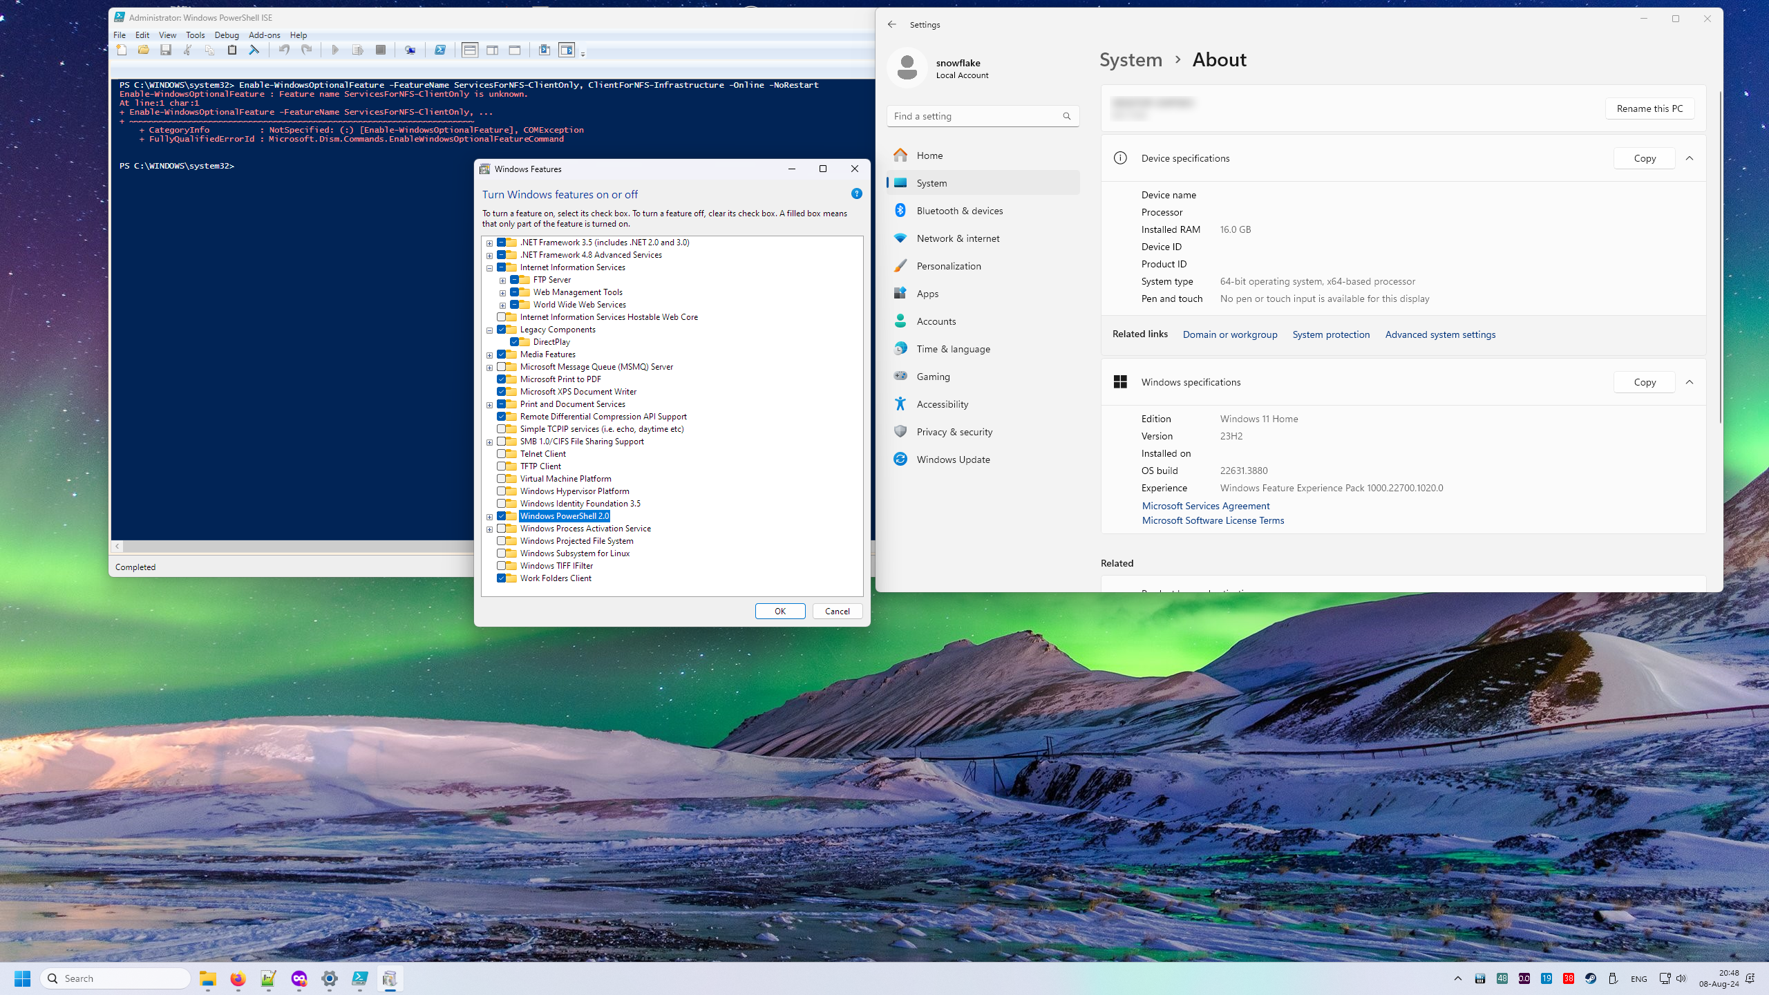Image resolution: width=1769 pixels, height=995 pixels.
Task: Enable Virtual Machine Platform checkbox
Action: pos(502,479)
